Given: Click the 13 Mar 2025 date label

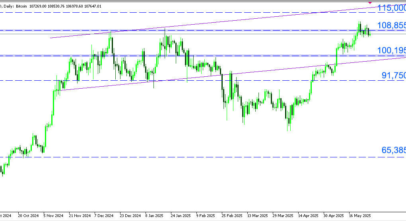Looking at the screenshot, I should point(257,215).
